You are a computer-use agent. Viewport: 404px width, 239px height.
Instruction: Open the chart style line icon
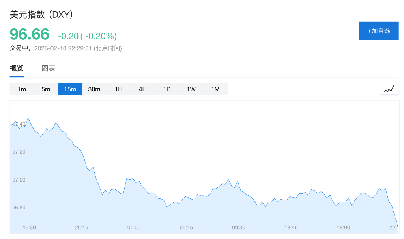tap(389, 89)
